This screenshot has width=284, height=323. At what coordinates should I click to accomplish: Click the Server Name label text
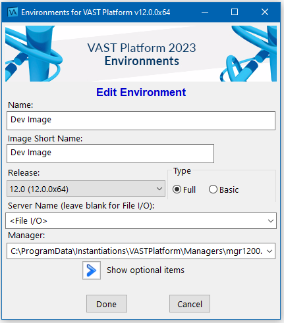coord(81,206)
